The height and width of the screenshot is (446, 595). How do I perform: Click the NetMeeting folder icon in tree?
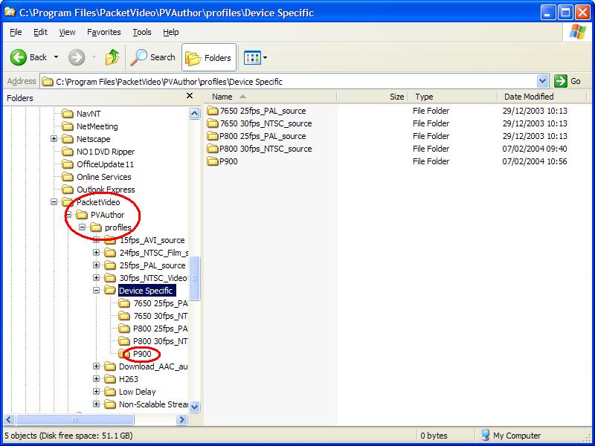point(68,126)
